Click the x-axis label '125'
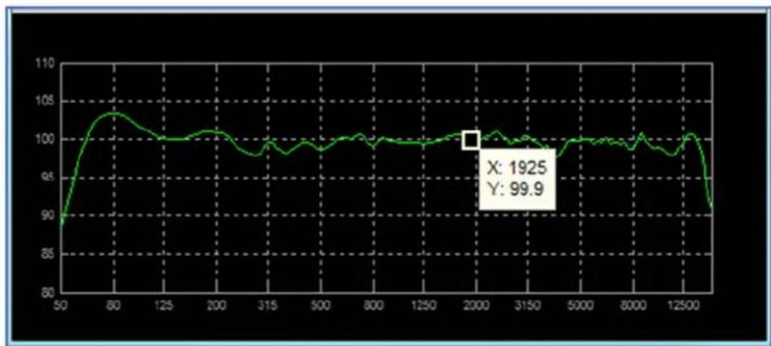The width and height of the screenshot is (771, 346). [x=164, y=304]
